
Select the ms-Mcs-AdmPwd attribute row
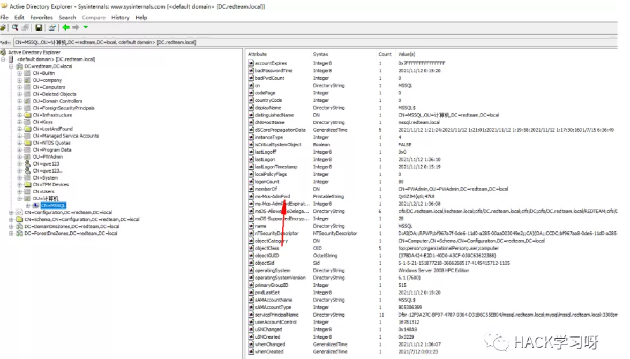(x=432, y=196)
